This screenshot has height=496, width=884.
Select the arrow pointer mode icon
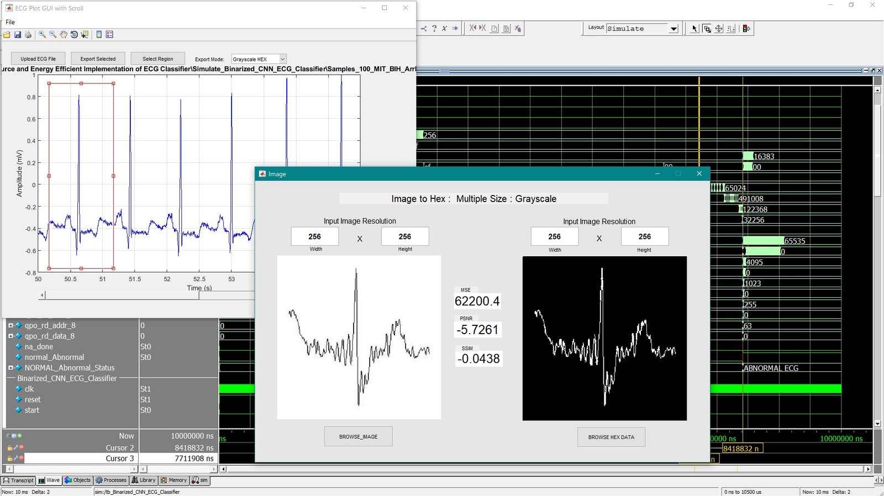694,29
